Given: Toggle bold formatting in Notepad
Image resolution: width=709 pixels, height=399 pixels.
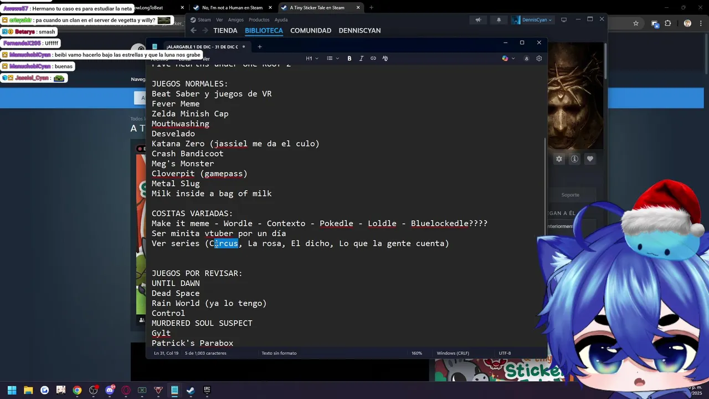Looking at the screenshot, I should pos(350,58).
